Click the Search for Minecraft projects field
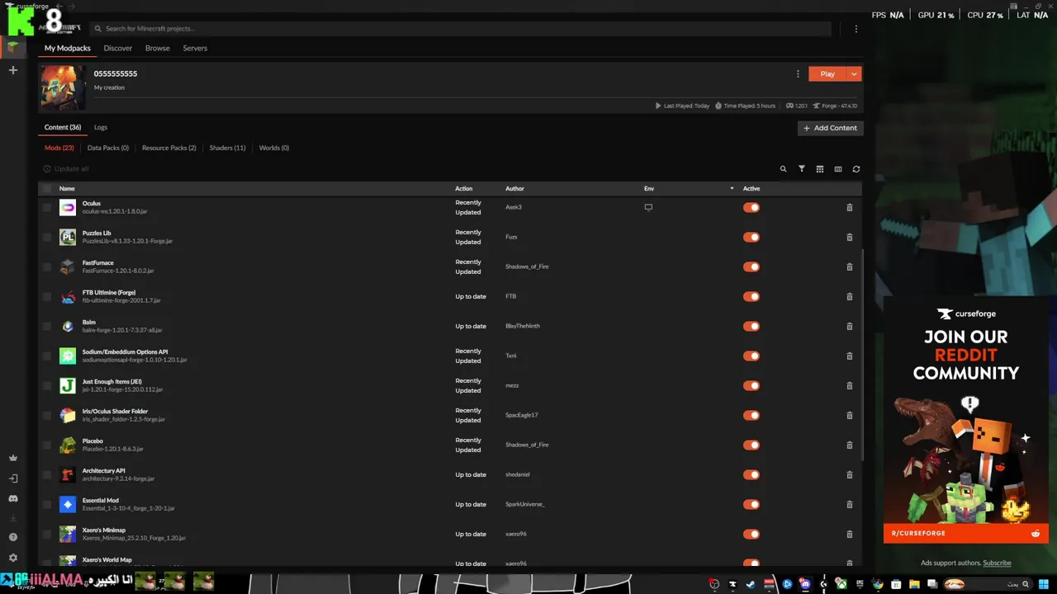The height and width of the screenshot is (594, 1057). click(462, 29)
